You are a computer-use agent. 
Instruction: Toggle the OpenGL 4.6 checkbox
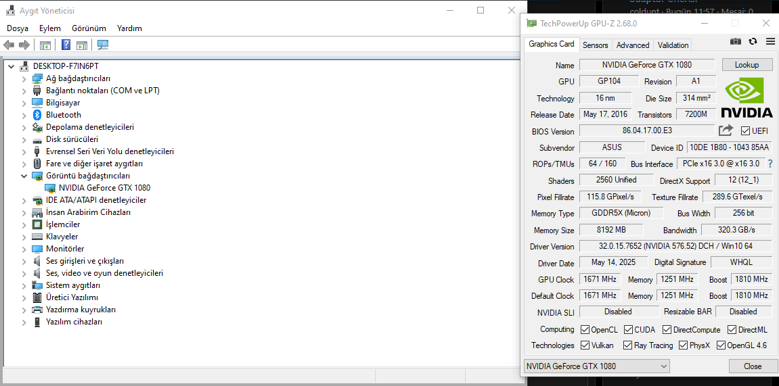pos(721,345)
